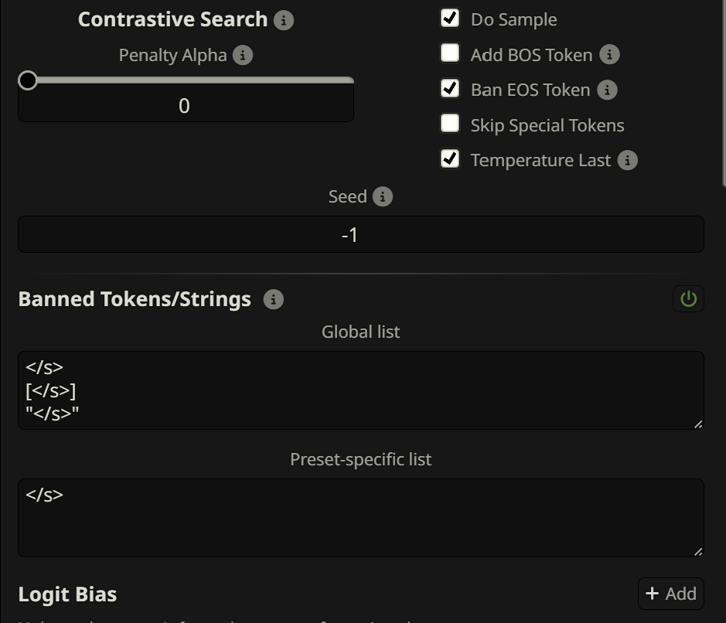Click Penalty Alpha info icon

pos(243,56)
